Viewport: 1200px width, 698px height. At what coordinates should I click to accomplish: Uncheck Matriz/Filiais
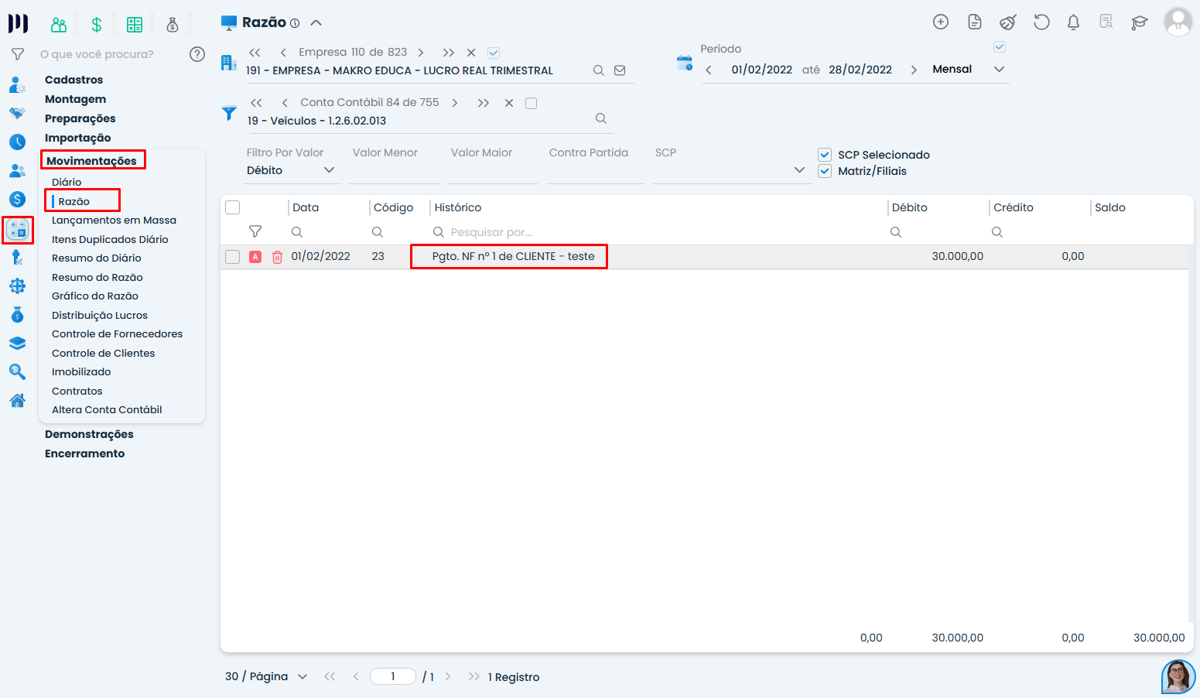[x=825, y=171]
